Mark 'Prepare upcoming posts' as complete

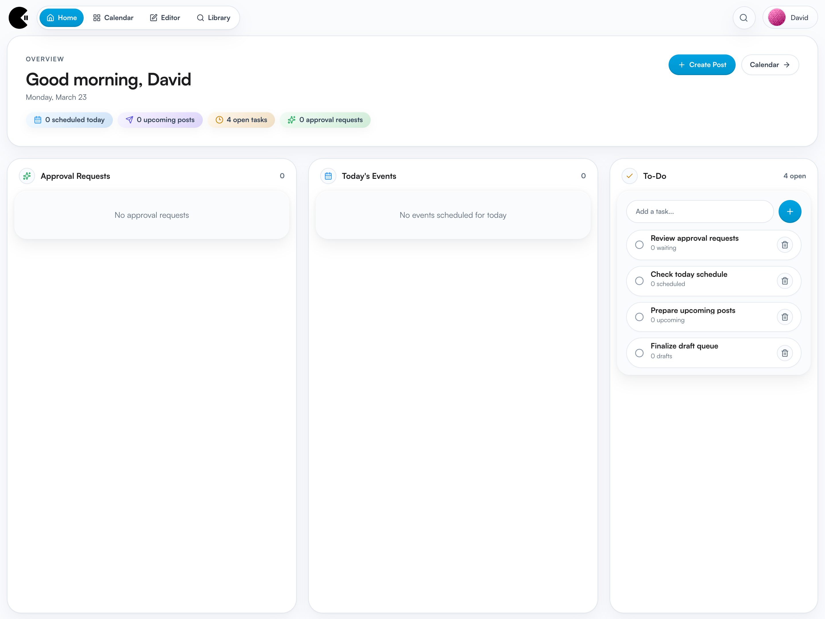click(639, 317)
